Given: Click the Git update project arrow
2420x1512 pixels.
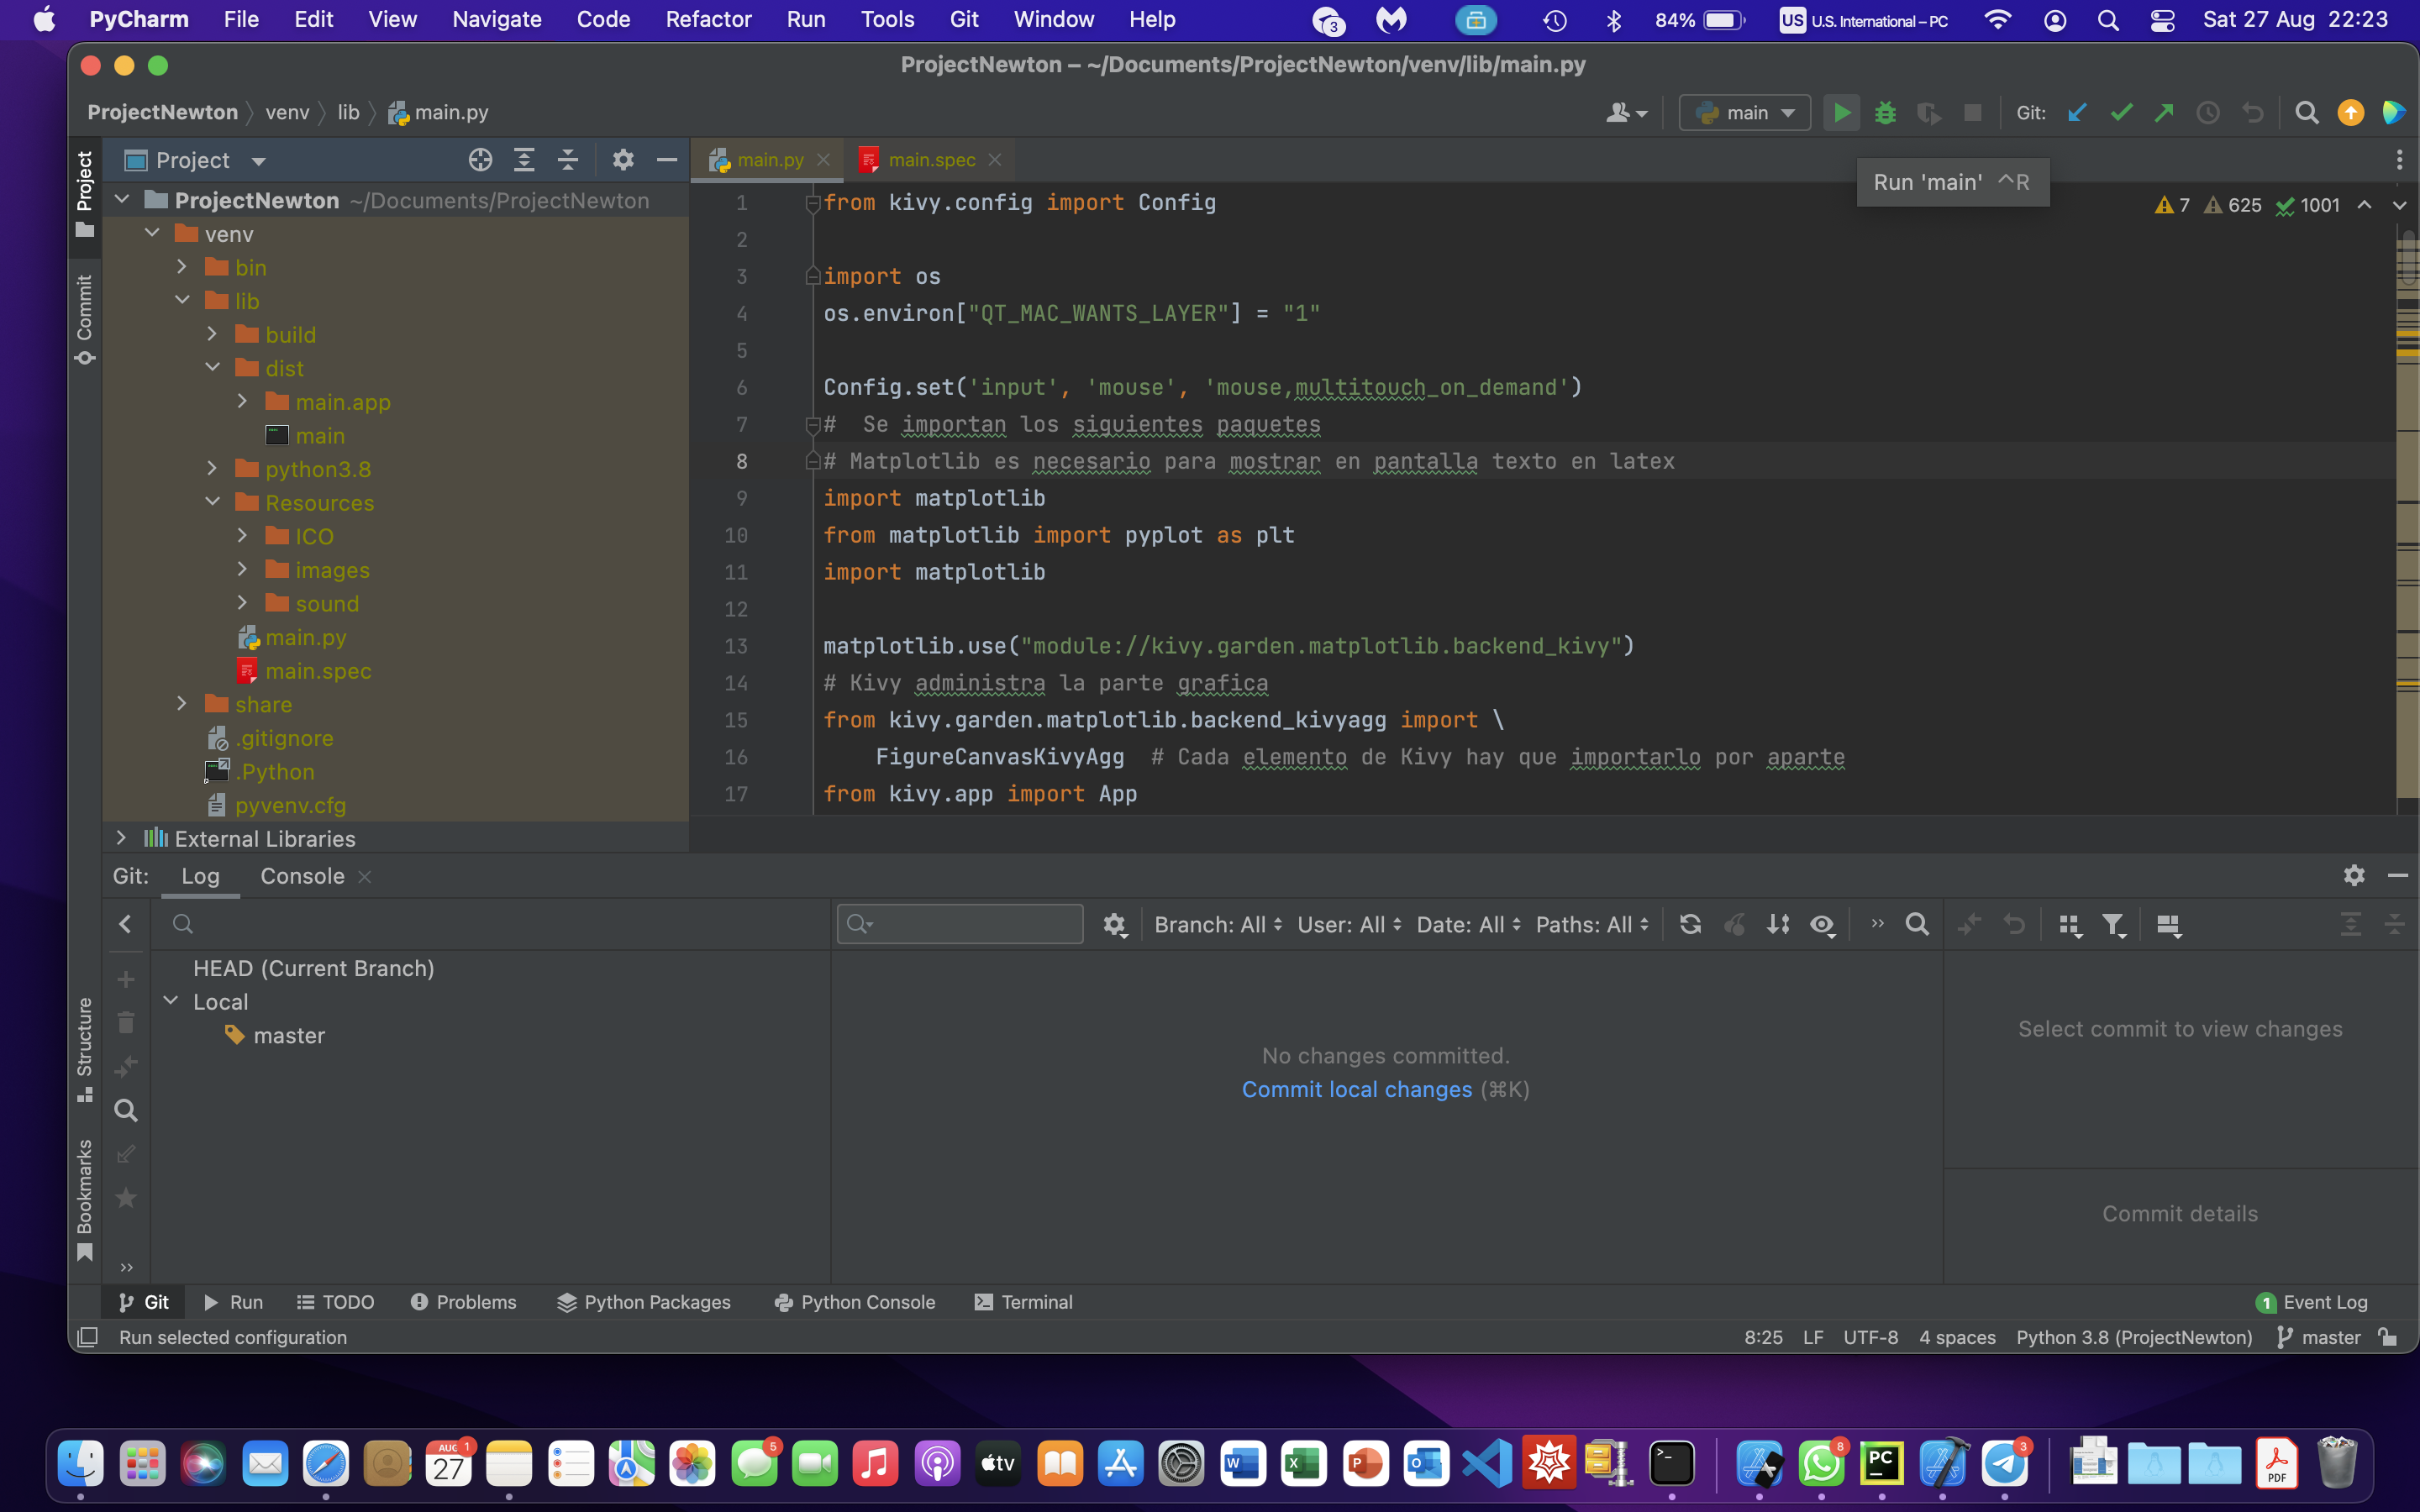Looking at the screenshot, I should pos(2077,113).
